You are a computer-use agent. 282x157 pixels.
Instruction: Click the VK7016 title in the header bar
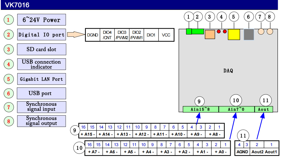17,5
